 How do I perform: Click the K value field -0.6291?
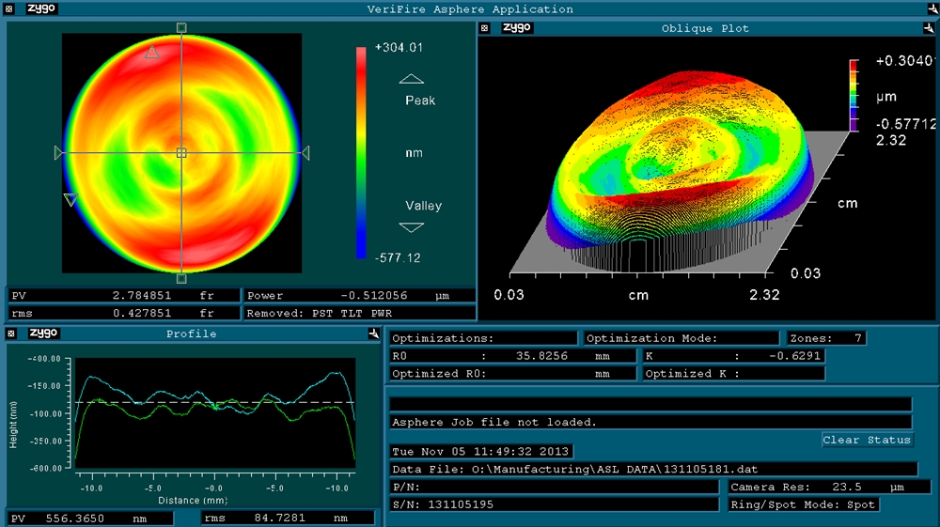tap(734, 356)
